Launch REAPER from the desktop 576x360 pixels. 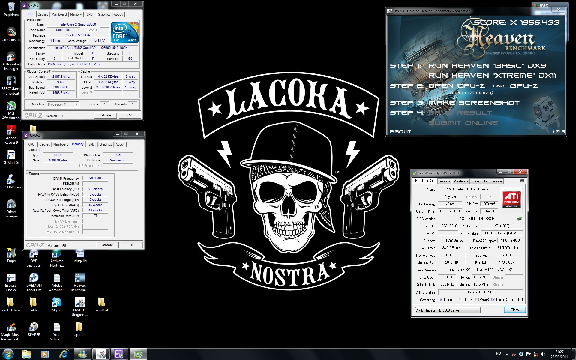[34, 329]
